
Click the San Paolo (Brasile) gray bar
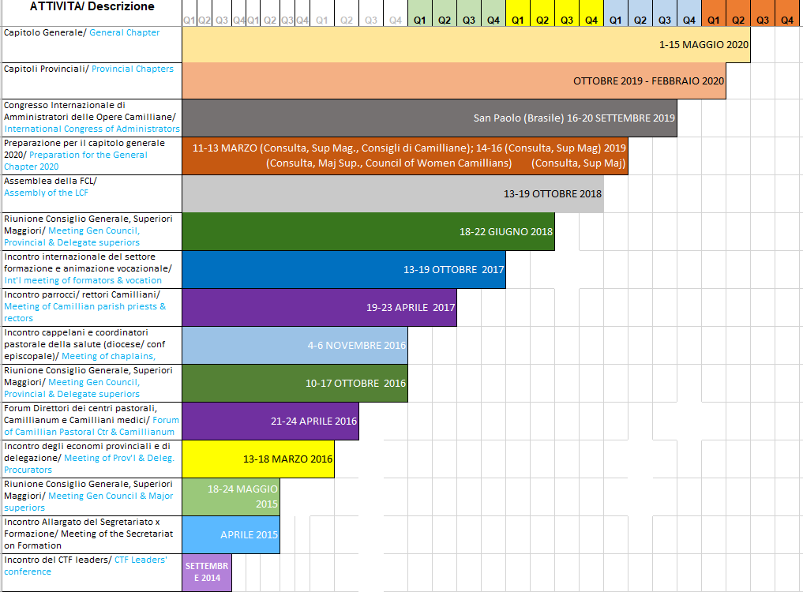[x=429, y=118]
